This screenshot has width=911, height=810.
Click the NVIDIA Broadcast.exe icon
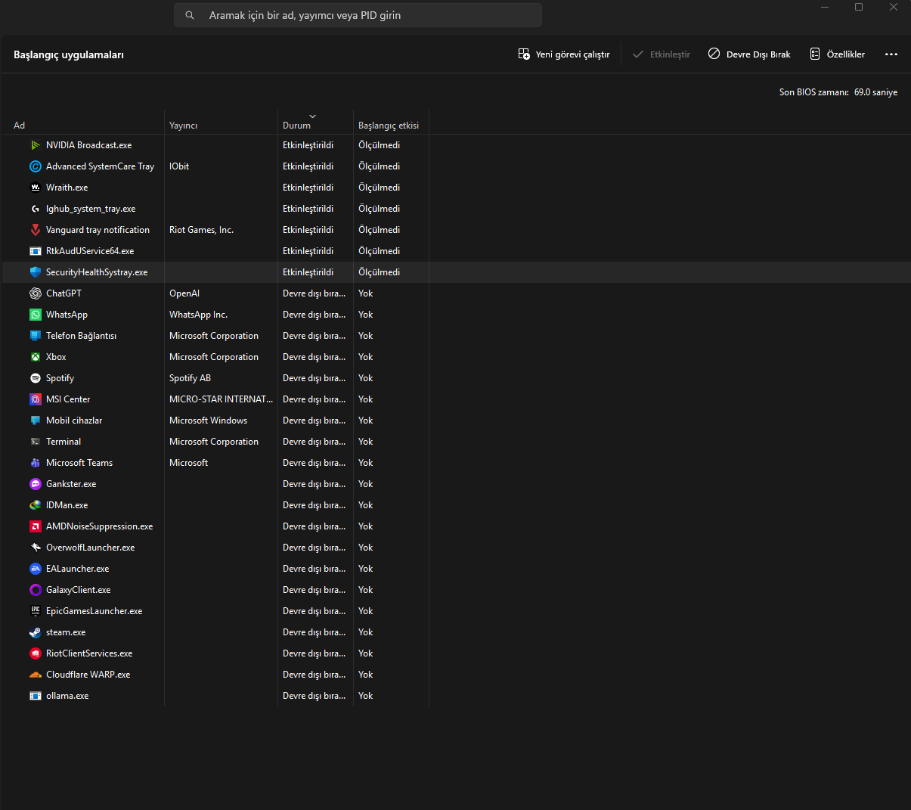(36, 145)
